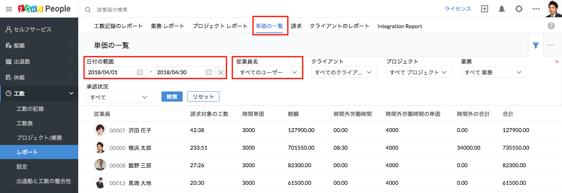The image size is (562, 193).
Task: Click the notifications bell icon
Action: tap(501, 9)
